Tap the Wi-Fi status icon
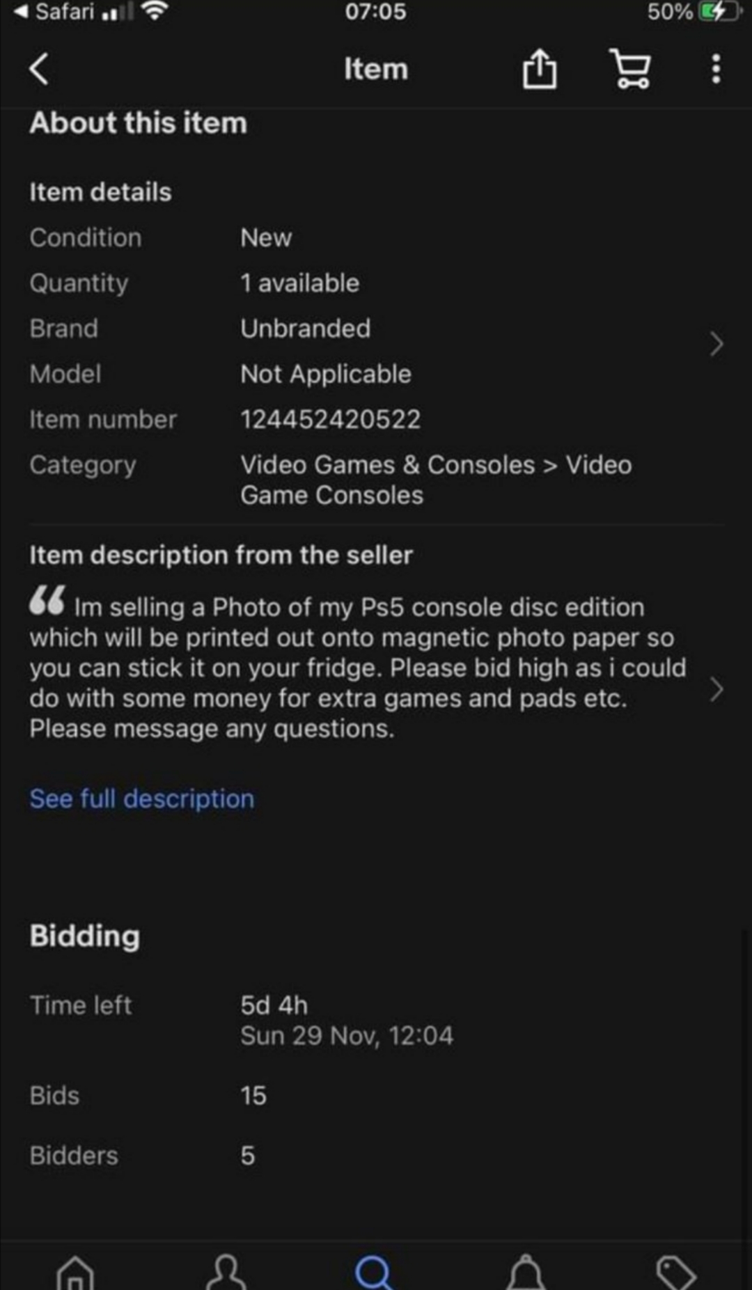The height and width of the screenshot is (1290, 752). point(155,12)
